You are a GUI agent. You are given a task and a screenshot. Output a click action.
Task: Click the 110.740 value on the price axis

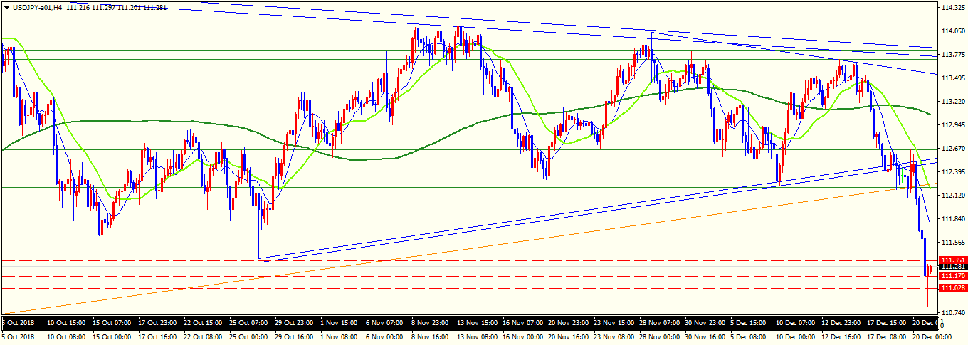(953, 313)
